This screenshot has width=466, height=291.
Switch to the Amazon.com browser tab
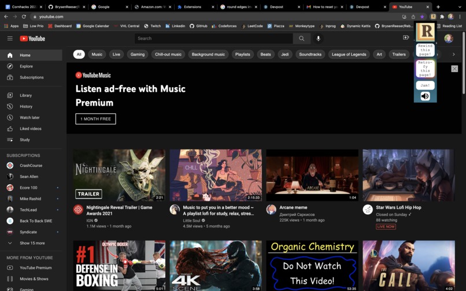(153, 7)
